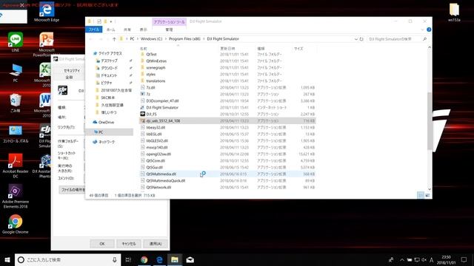Select the Qt5Network.dll file

158,187
